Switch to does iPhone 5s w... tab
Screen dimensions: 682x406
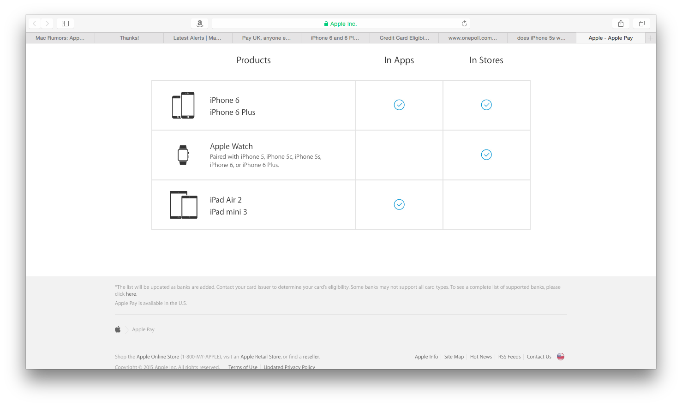541,38
